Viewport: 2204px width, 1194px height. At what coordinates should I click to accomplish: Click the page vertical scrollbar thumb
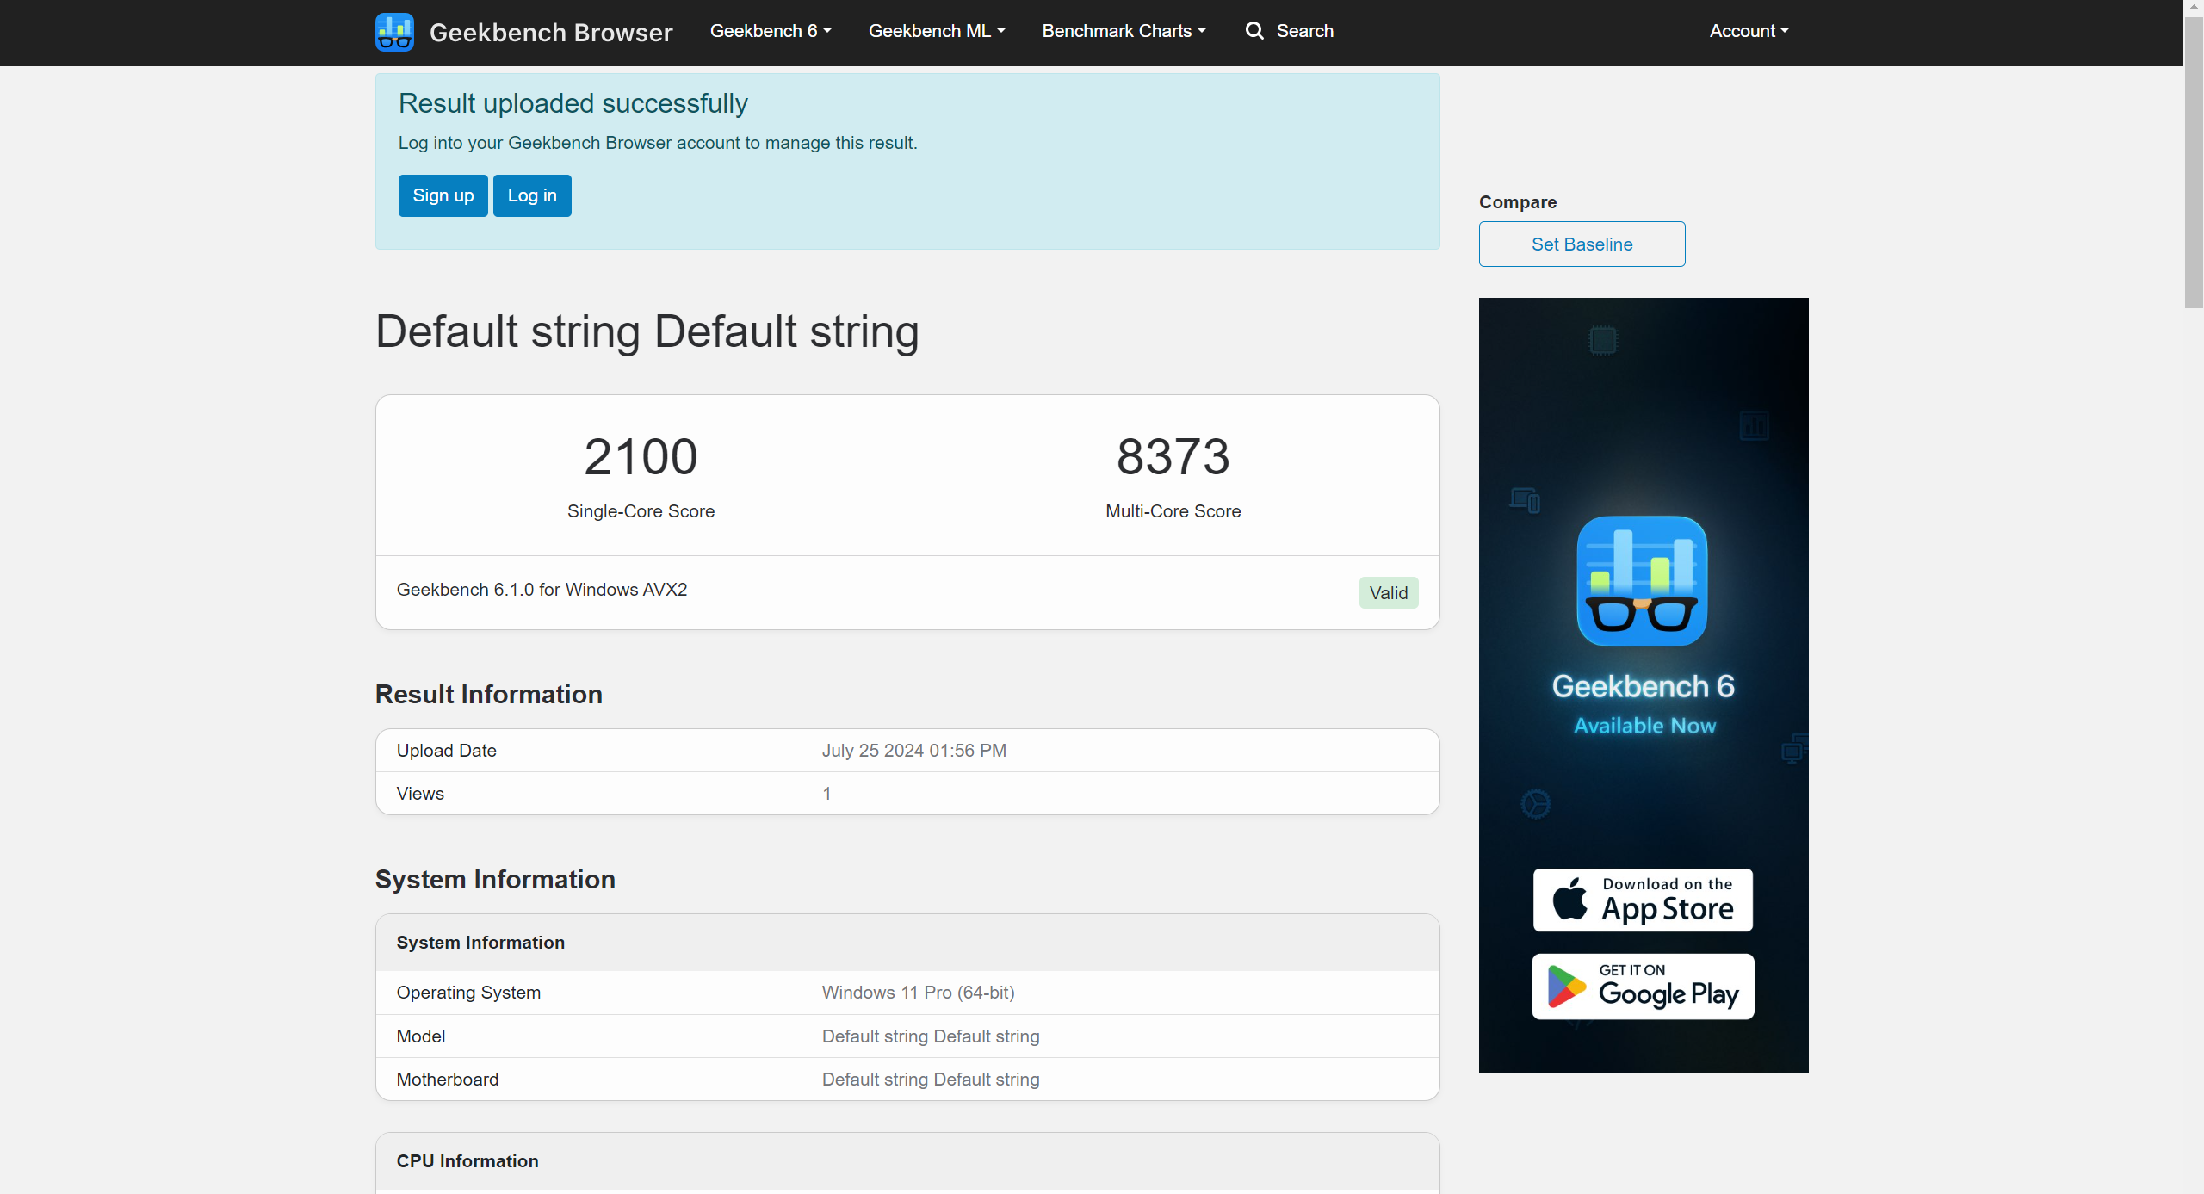2194,164
